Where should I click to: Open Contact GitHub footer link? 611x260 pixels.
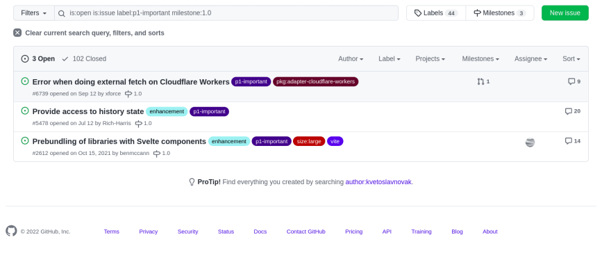click(x=306, y=231)
